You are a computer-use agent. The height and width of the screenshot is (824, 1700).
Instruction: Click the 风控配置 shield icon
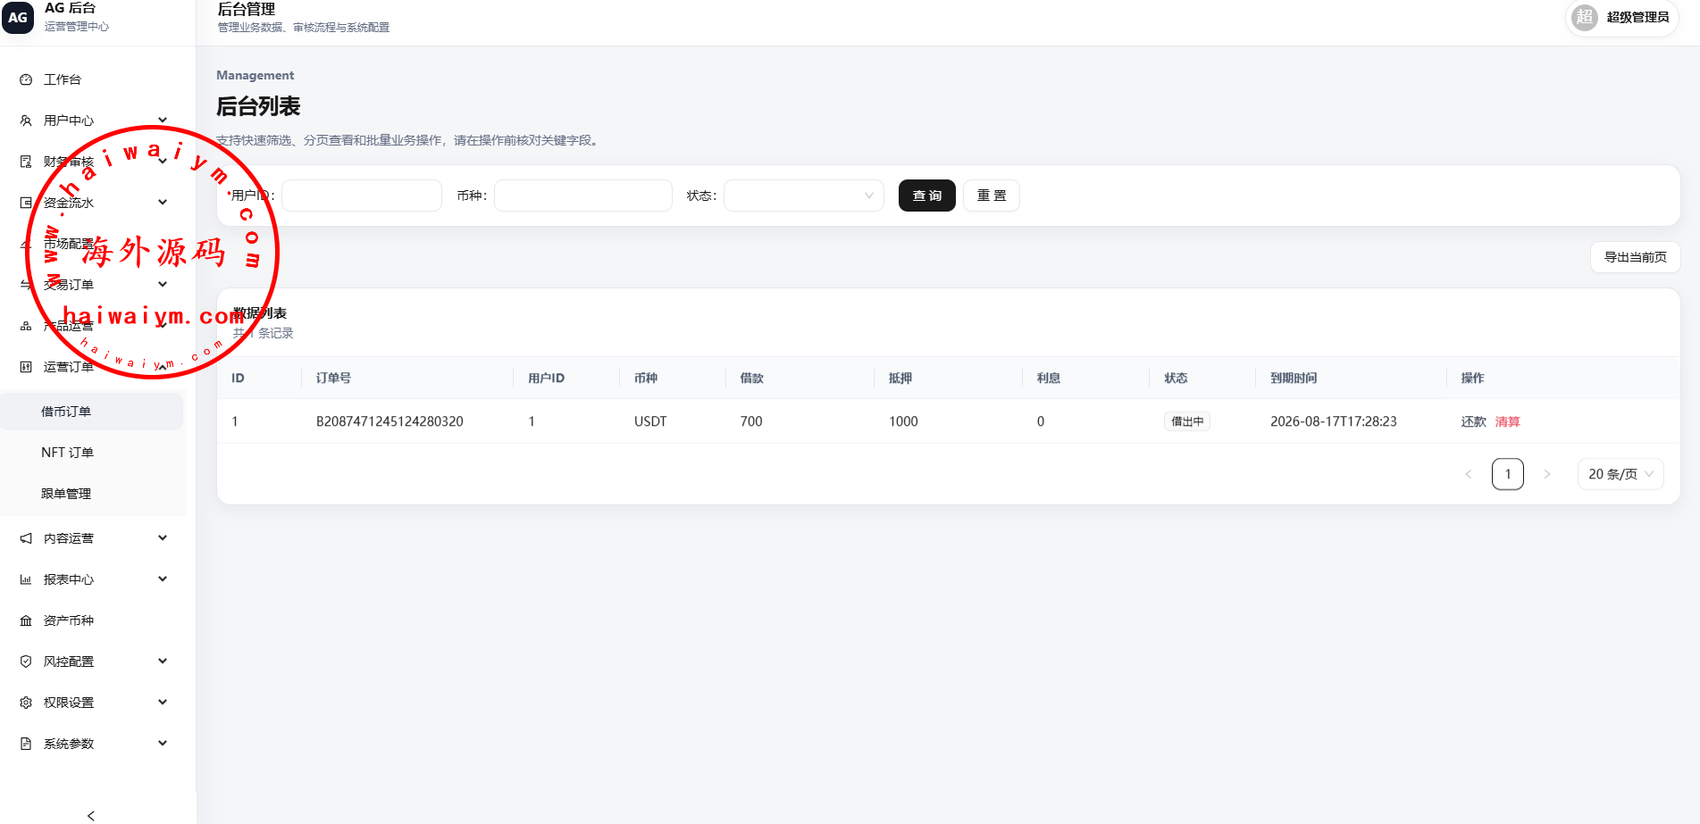(26, 662)
